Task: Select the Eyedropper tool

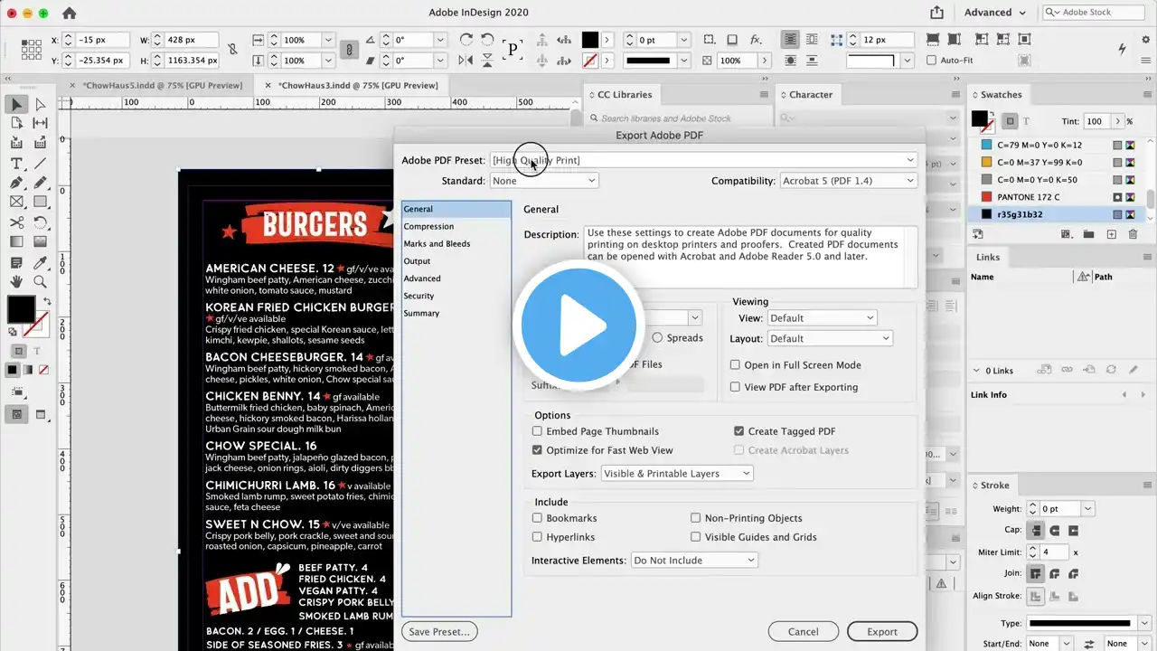Action: pos(40,263)
